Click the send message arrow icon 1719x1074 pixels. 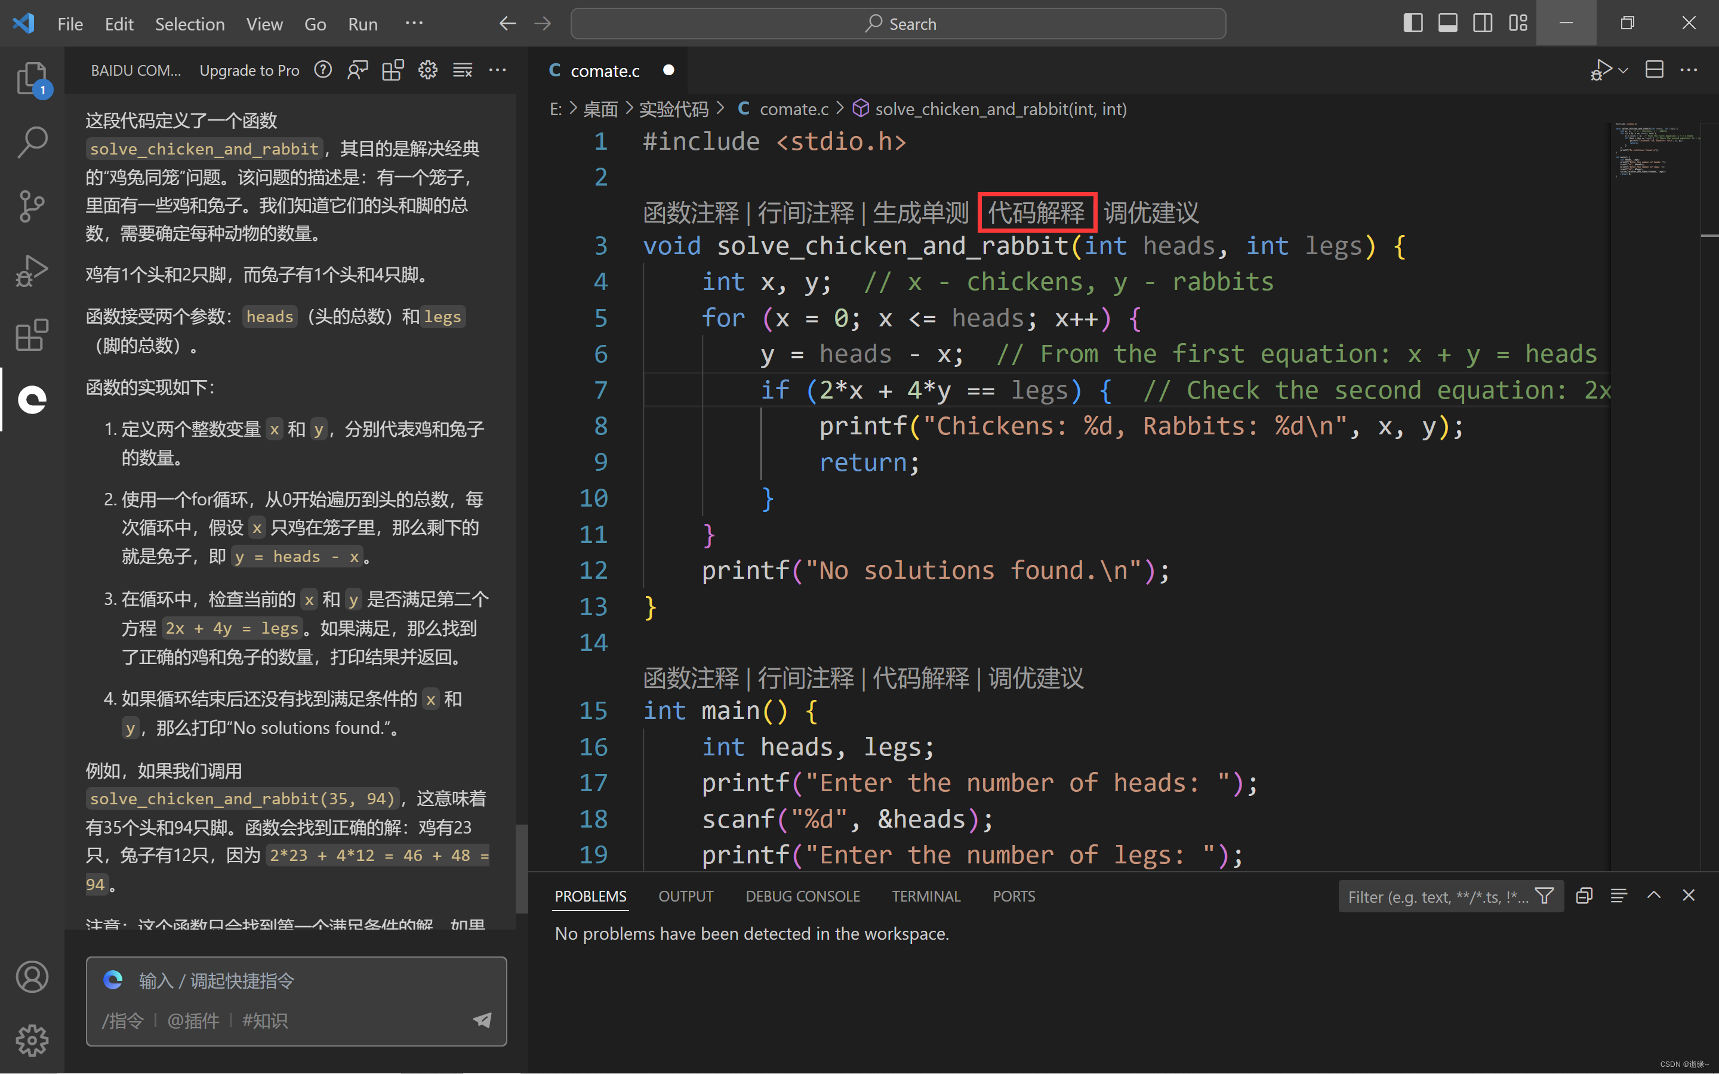[482, 1020]
